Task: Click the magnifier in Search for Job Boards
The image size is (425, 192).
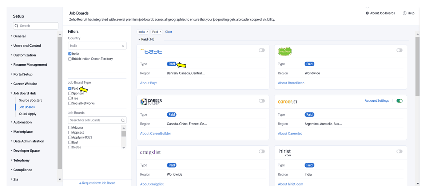Action: [x=123, y=120]
